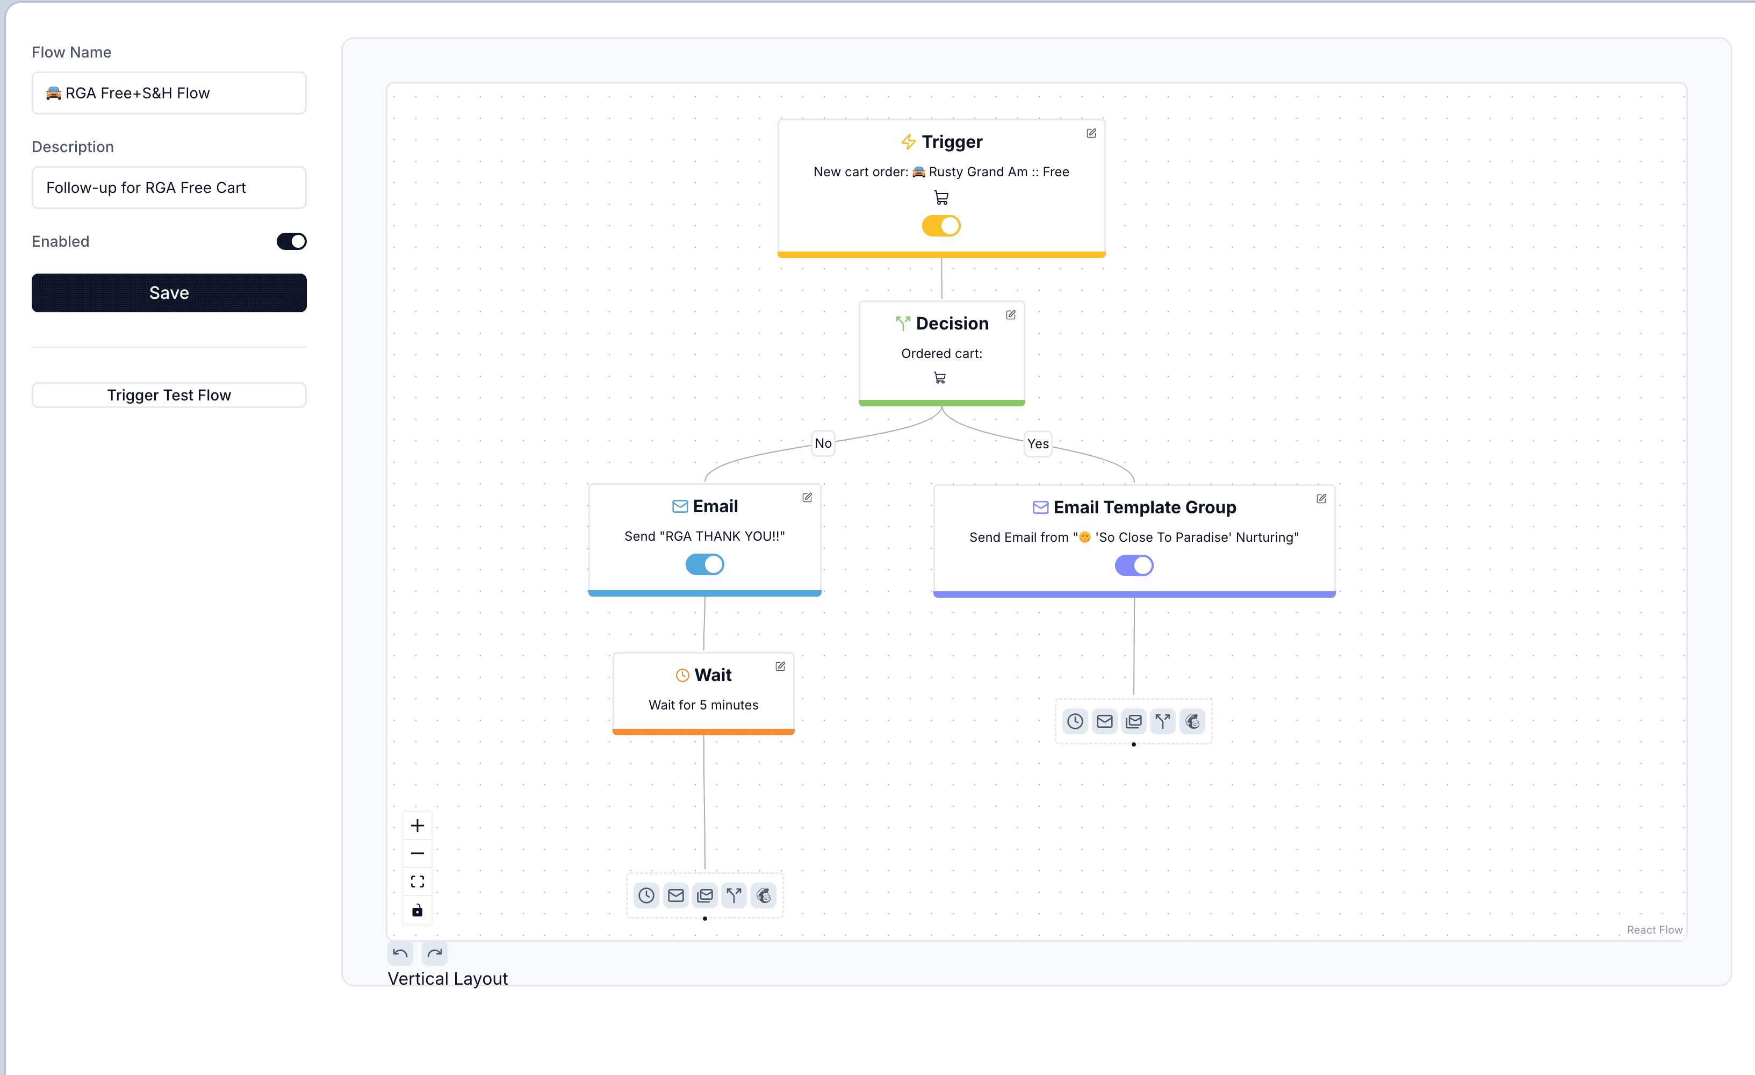Add Decision step under Email Template Group
Viewport: 1755px width, 1075px height.
click(1163, 722)
